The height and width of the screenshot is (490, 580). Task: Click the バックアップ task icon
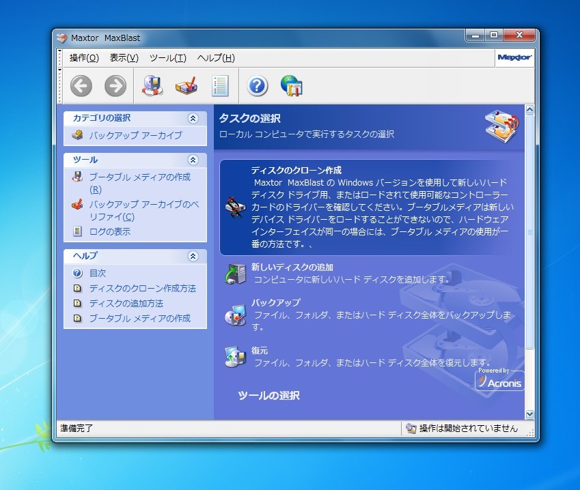pyautogui.click(x=235, y=315)
